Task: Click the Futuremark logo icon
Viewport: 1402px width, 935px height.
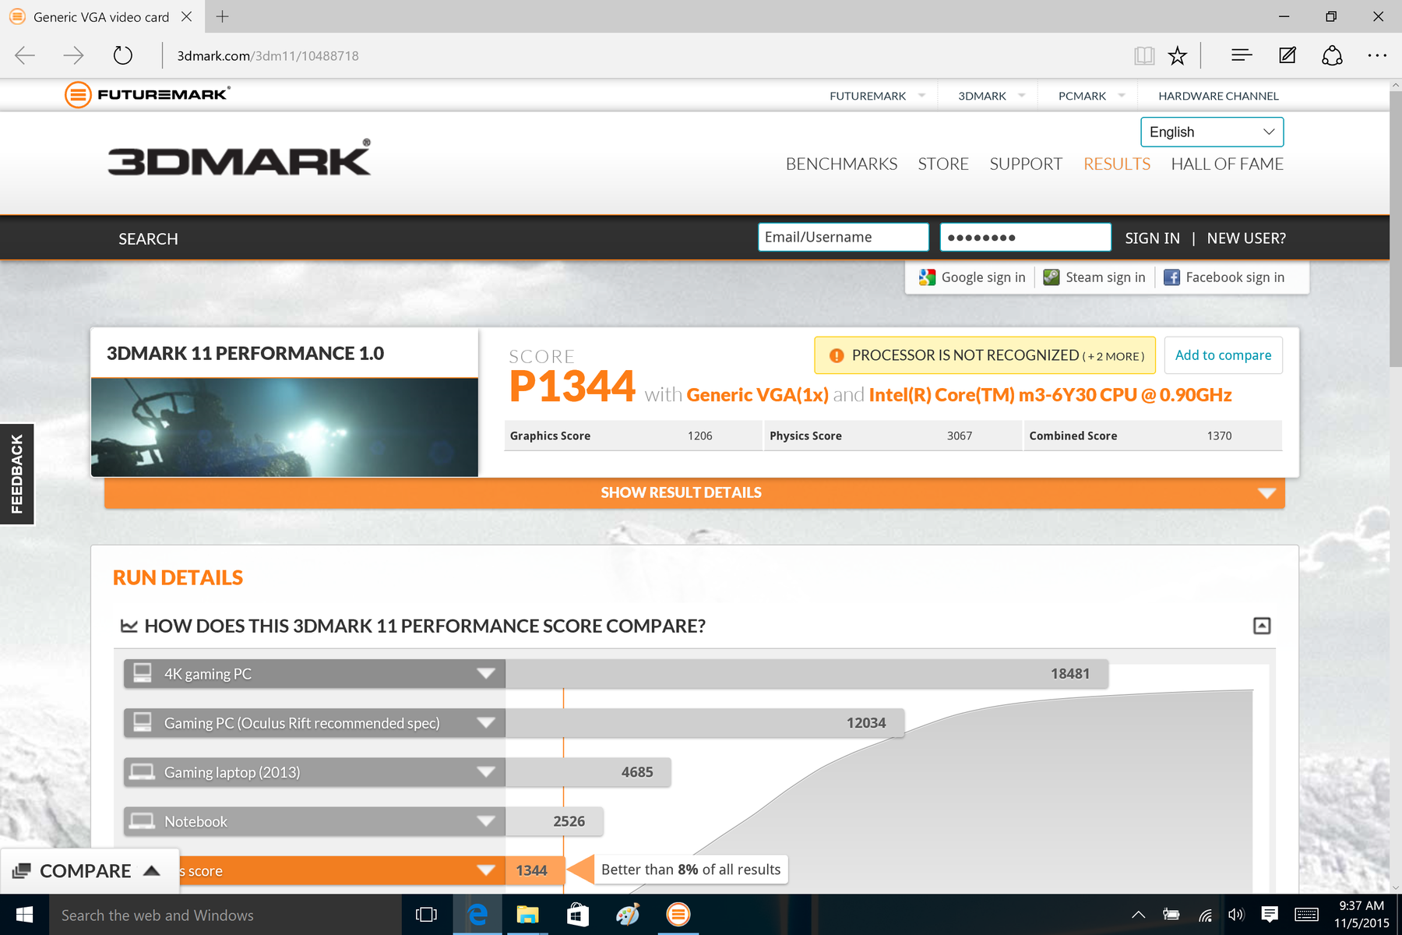Action: (78, 95)
